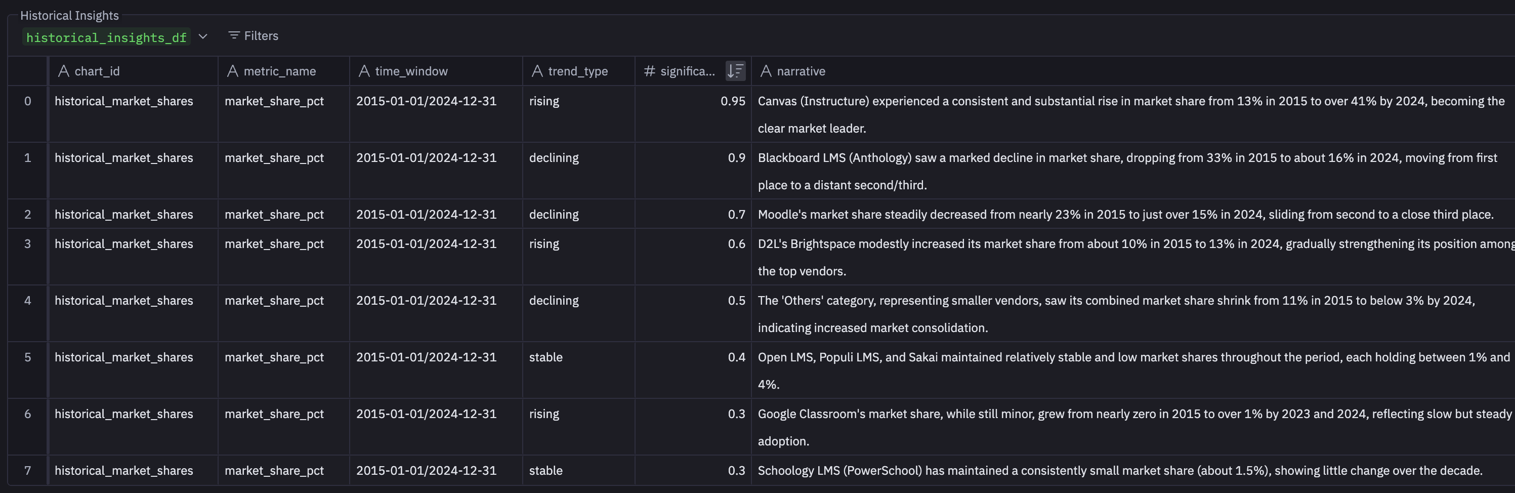Click the number type icon beside significance

[x=649, y=71]
